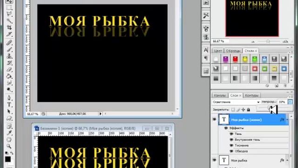Screen dimensions: 298x168
Task: Open the Brushes panel icon
Action: (x=206, y=29)
